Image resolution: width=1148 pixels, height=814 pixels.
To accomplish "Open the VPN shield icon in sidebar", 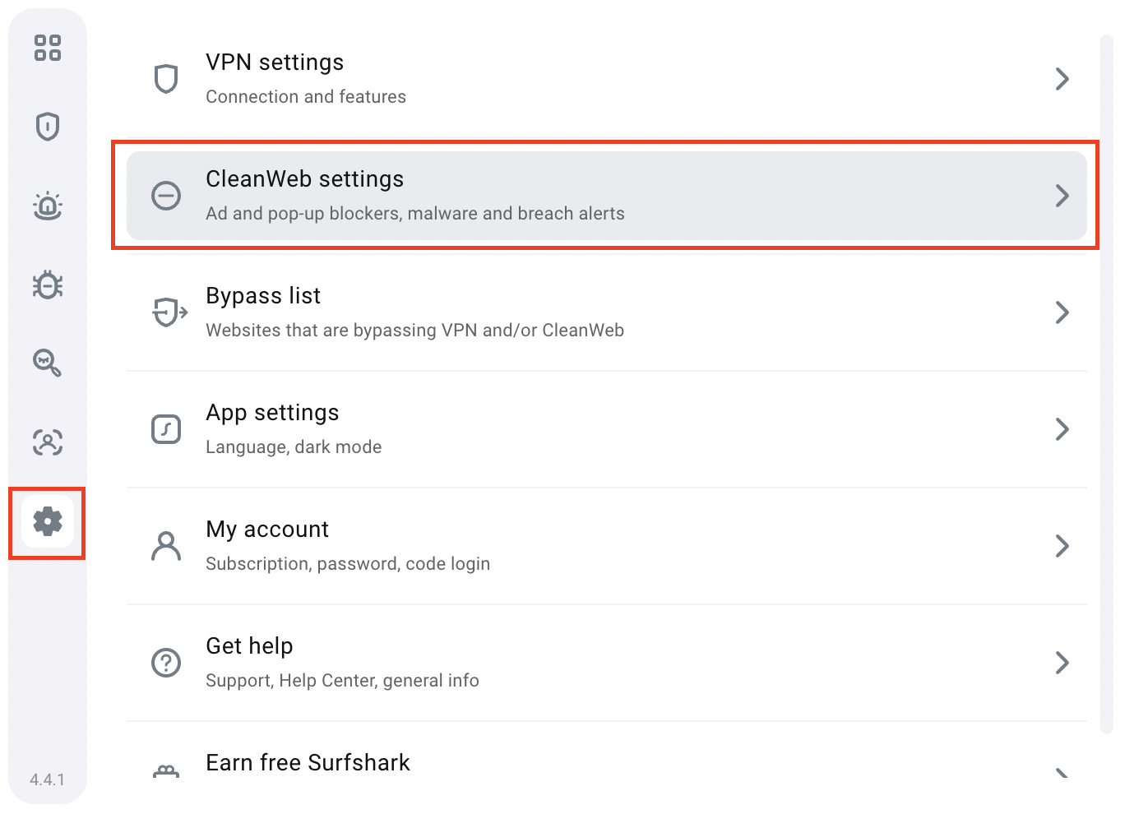I will [48, 127].
